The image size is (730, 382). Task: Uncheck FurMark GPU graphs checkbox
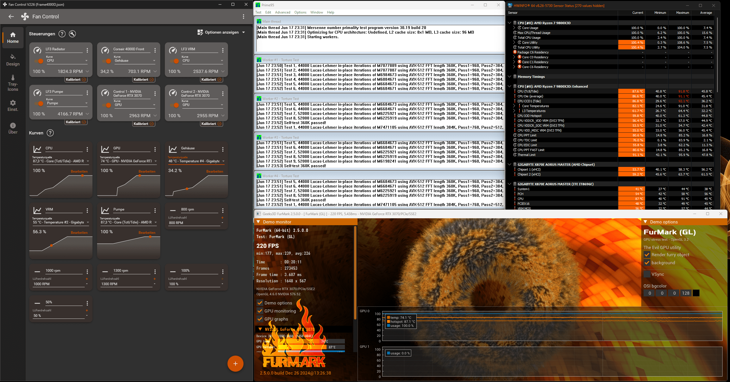click(x=260, y=319)
